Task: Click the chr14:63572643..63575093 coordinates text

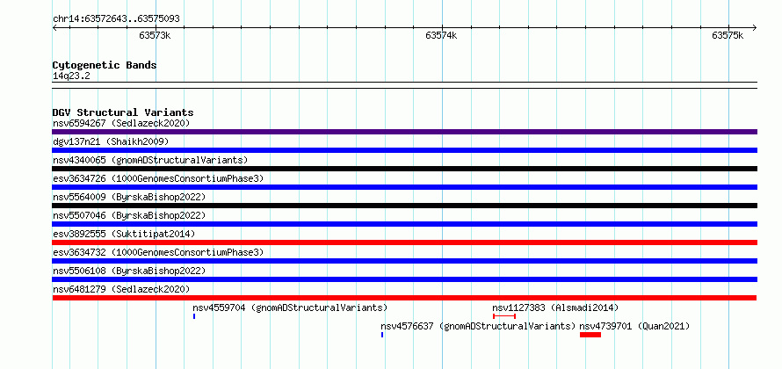Action: (116, 19)
